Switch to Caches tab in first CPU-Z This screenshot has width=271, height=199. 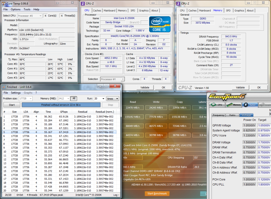(97, 11)
